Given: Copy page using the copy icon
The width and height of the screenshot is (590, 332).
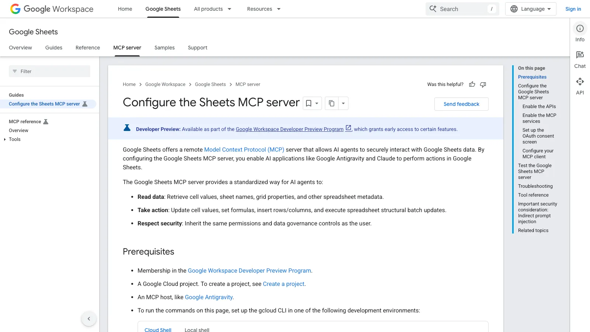Looking at the screenshot, I should click(x=332, y=103).
